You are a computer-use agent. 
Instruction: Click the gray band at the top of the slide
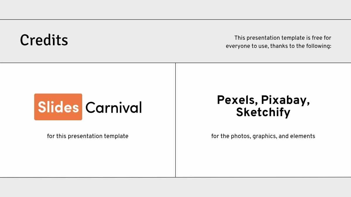coord(175,9)
